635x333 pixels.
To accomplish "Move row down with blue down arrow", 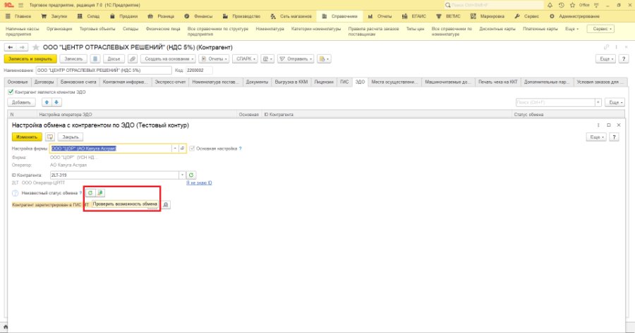I will 56,102.
